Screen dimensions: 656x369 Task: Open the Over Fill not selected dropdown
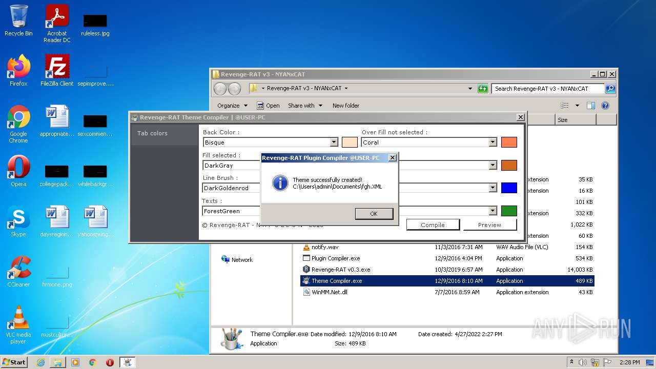pyautogui.click(x=493, y=142)
